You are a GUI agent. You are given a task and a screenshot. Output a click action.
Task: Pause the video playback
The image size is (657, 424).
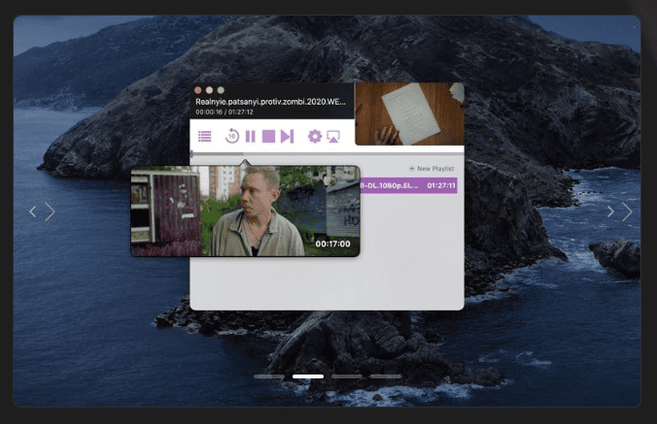tap(250, 136)
